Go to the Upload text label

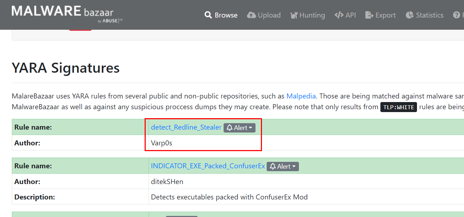[269, 15]
